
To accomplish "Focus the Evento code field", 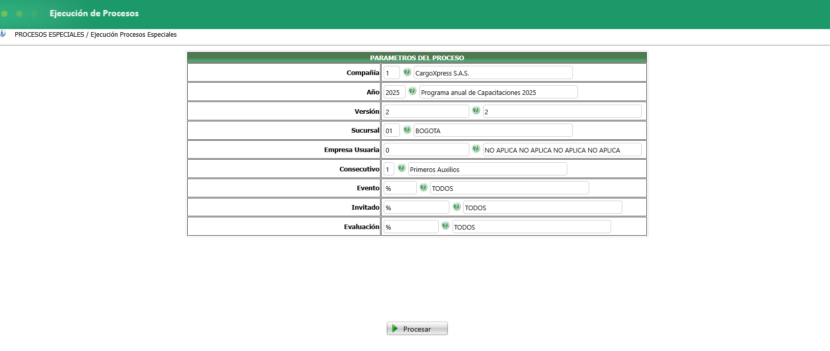I will coord(400,188).
